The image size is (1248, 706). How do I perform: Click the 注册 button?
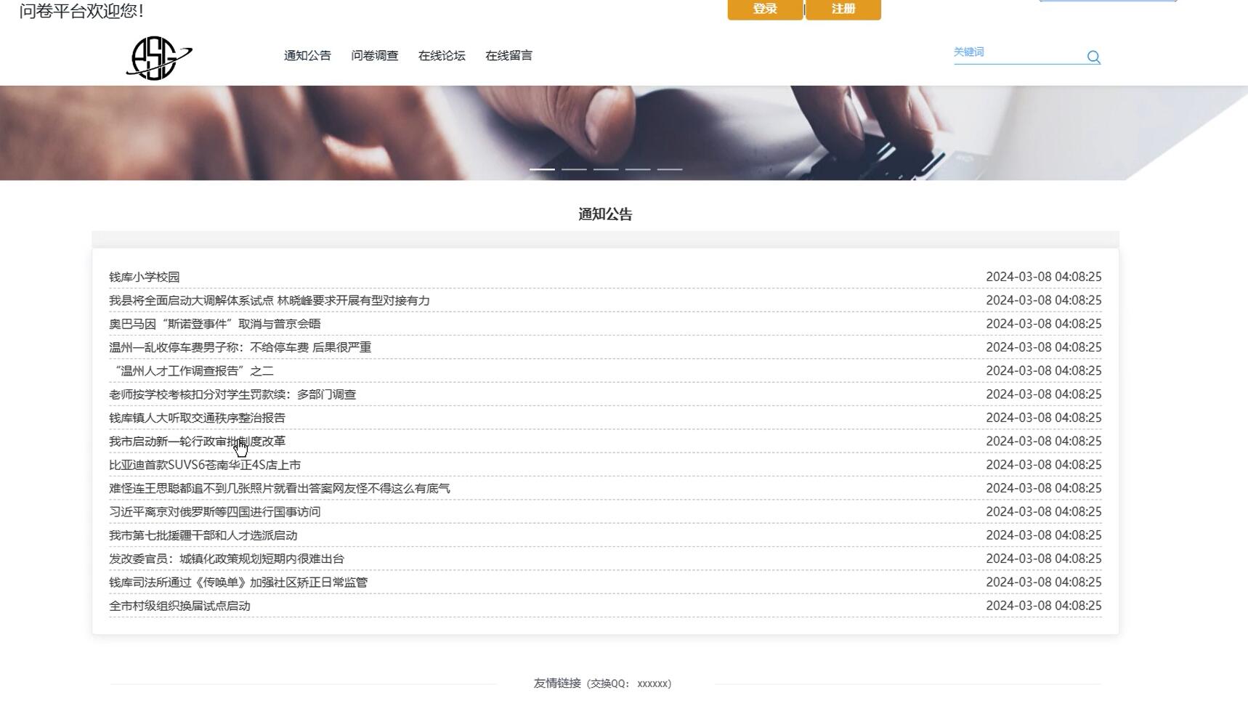click(843, 9)
